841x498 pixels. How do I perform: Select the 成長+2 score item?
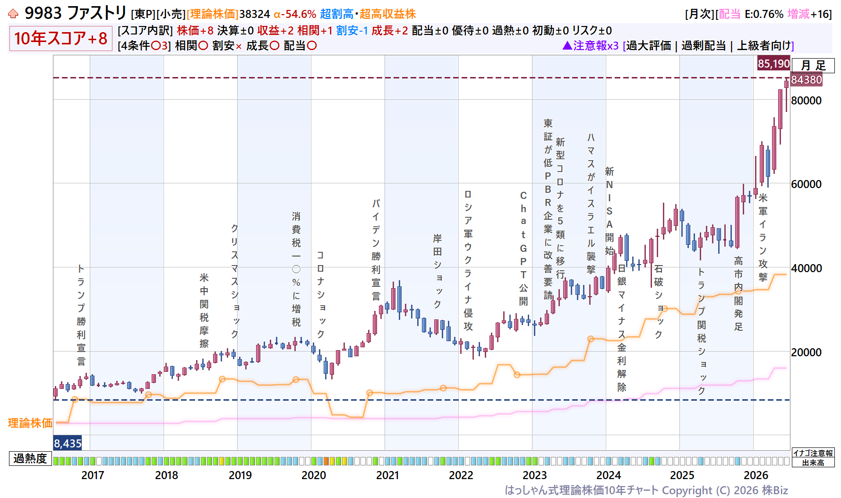[x=390, y=31]
